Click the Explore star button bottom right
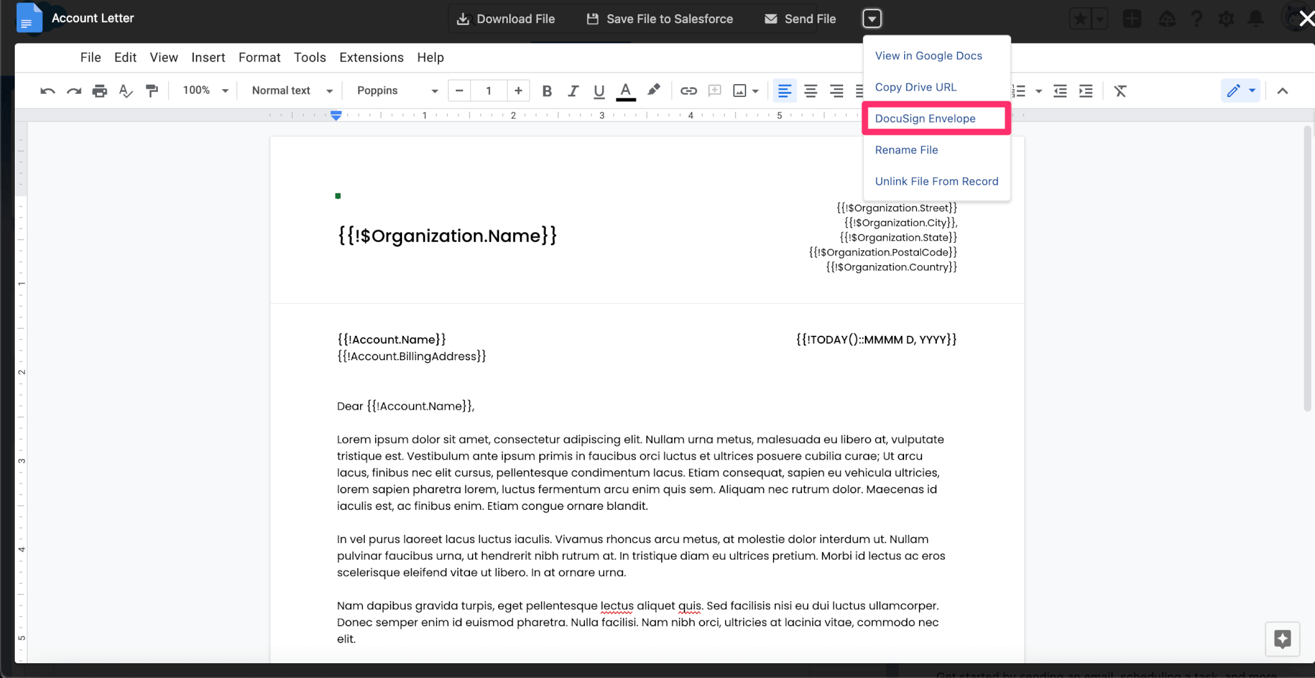This screenshot has width=1315, height=678. coord(1282,639)
